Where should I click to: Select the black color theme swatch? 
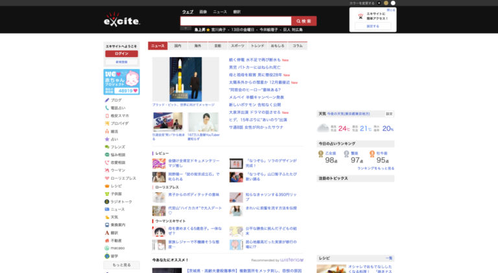pos(378,3)
